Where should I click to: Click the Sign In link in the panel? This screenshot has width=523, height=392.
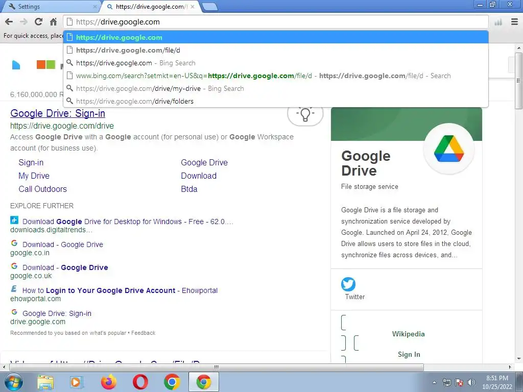pyautogui.click(x=409, y=354)
